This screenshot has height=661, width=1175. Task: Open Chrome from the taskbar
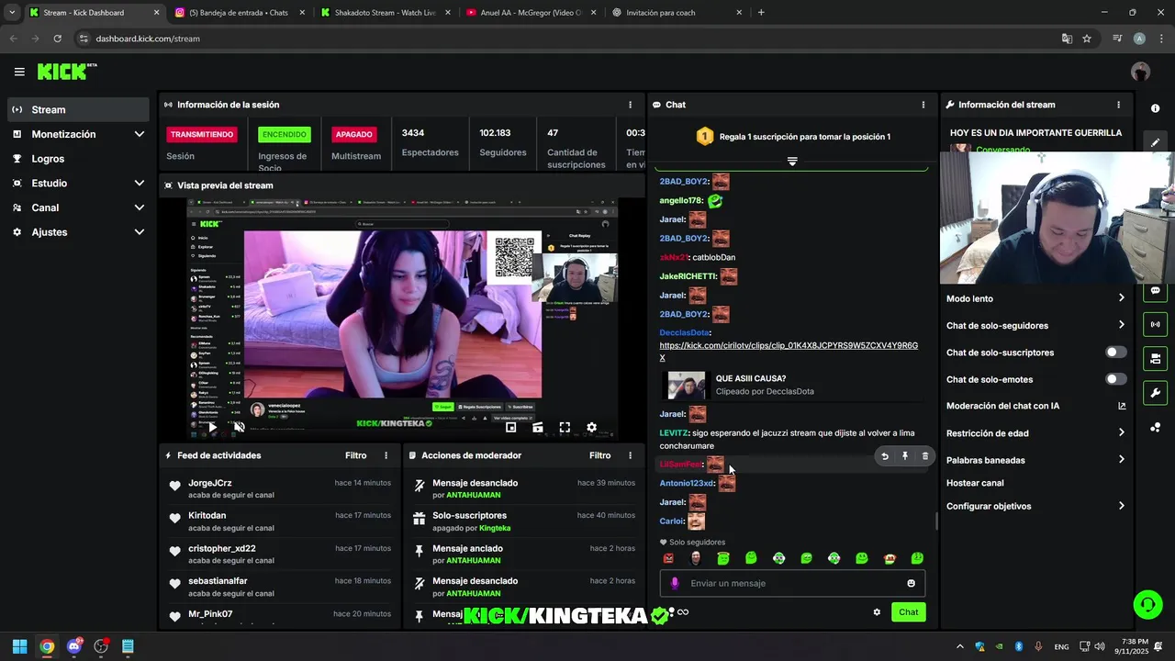pos(47,646)
